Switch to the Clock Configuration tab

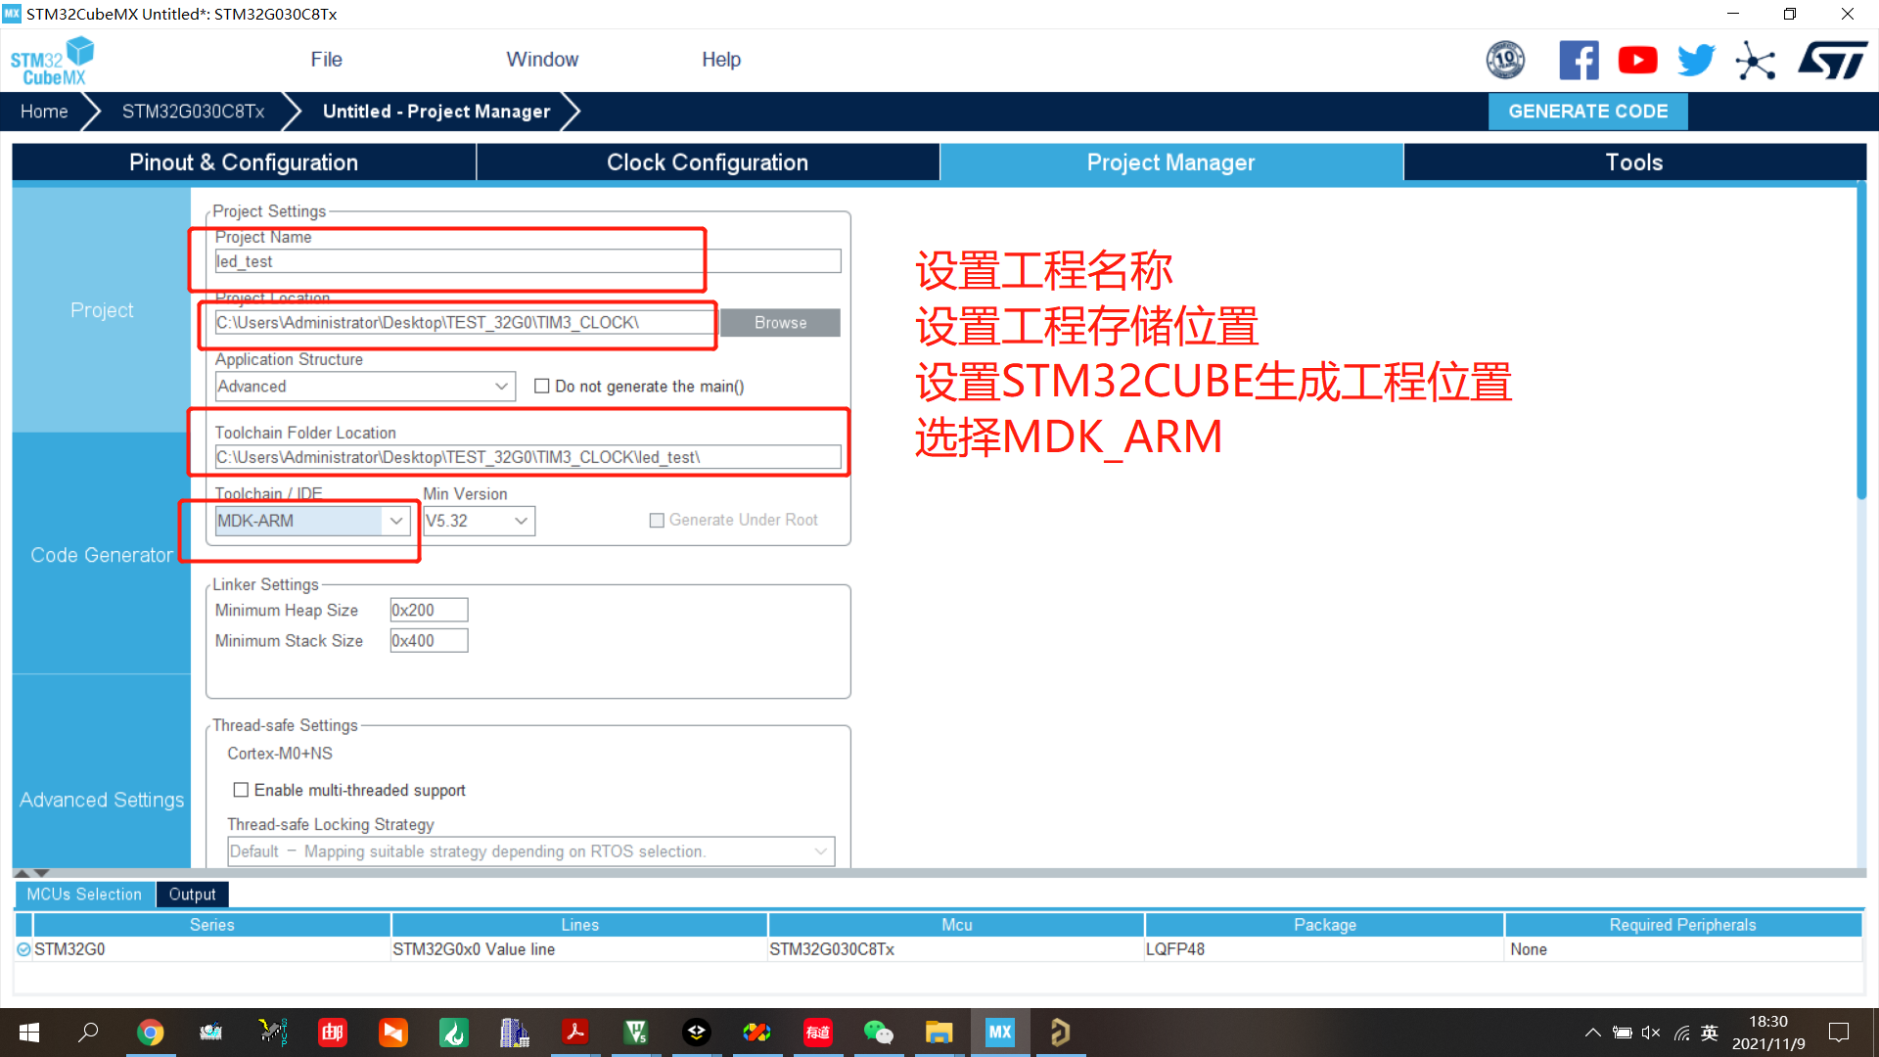coord(707,161)
